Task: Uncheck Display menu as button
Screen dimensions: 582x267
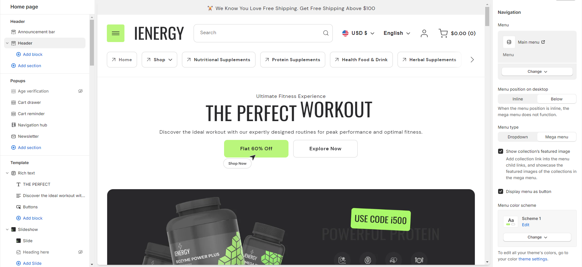Action: [x=501, y=191]
